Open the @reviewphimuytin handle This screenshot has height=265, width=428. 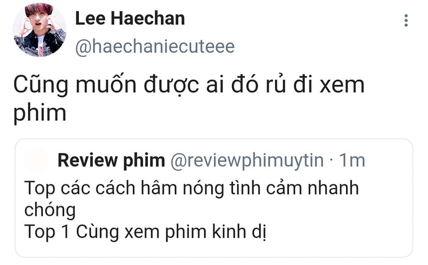point(247,161)
